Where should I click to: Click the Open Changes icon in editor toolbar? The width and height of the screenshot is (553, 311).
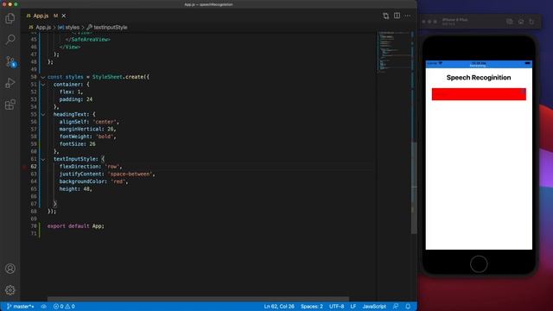pyautogui.click(x=386, y=16)
